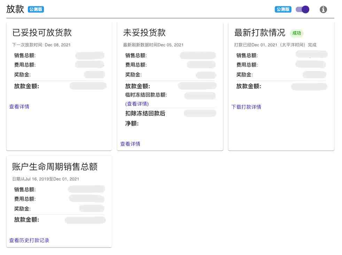Click 放款金额 label in 未妥投货款 card
The image size is (342, 255).
tap(138, 86)
